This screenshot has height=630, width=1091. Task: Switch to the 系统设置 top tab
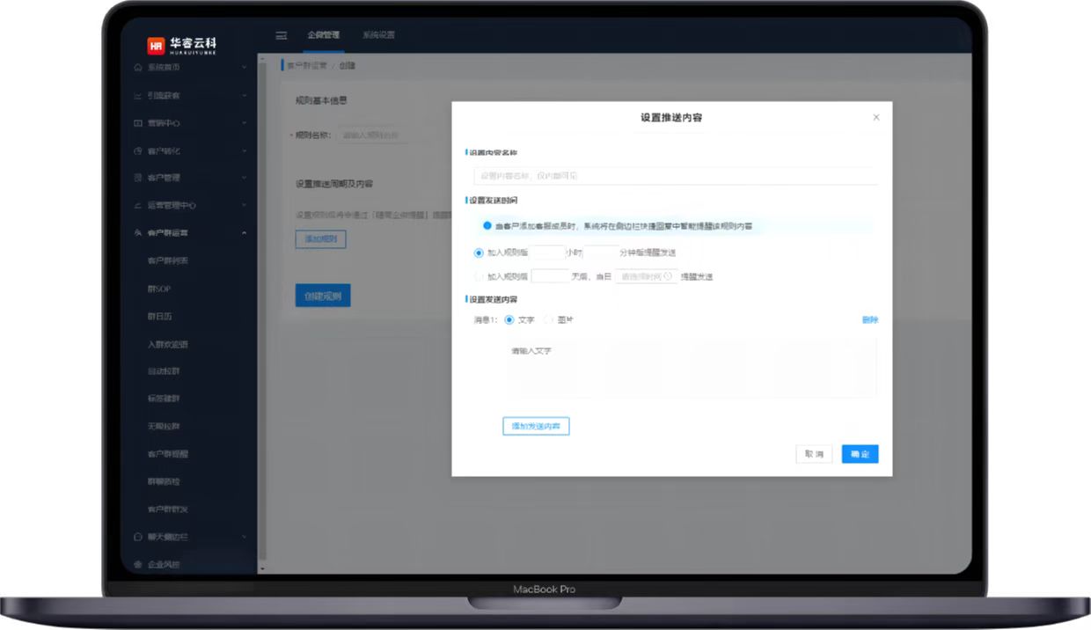[378, 36]
